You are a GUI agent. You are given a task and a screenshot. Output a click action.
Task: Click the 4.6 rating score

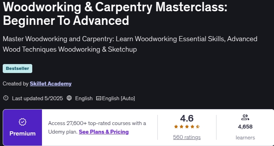[187, 118]
